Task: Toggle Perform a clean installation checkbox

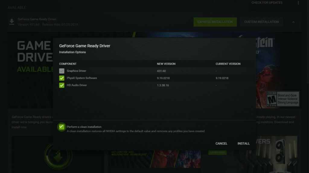Action: (x=62, y=127)
